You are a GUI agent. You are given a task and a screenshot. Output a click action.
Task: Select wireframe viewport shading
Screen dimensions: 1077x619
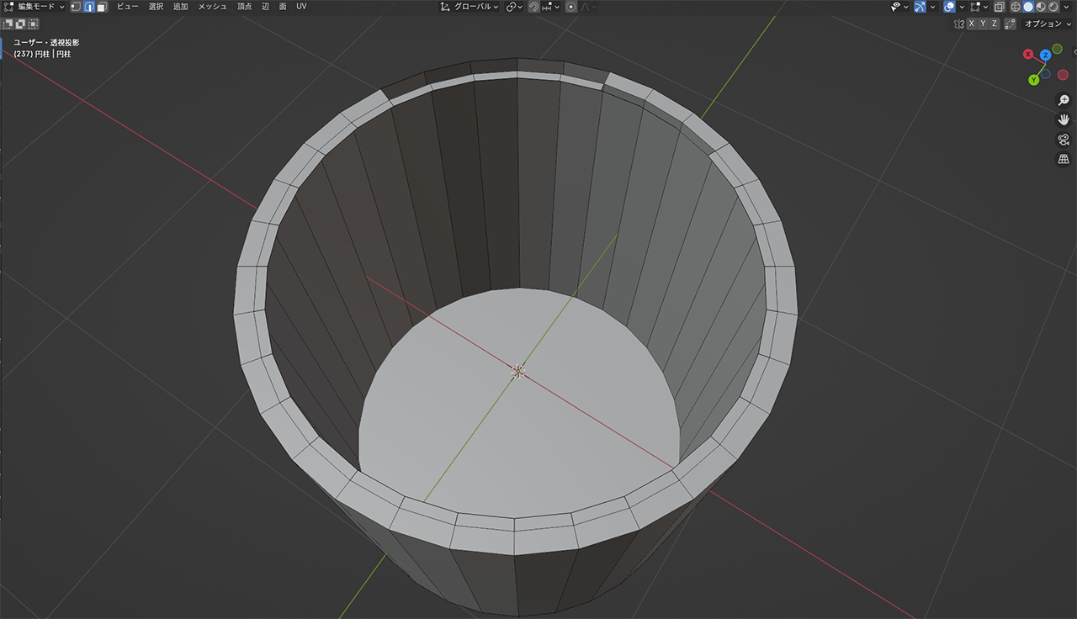1016,7
